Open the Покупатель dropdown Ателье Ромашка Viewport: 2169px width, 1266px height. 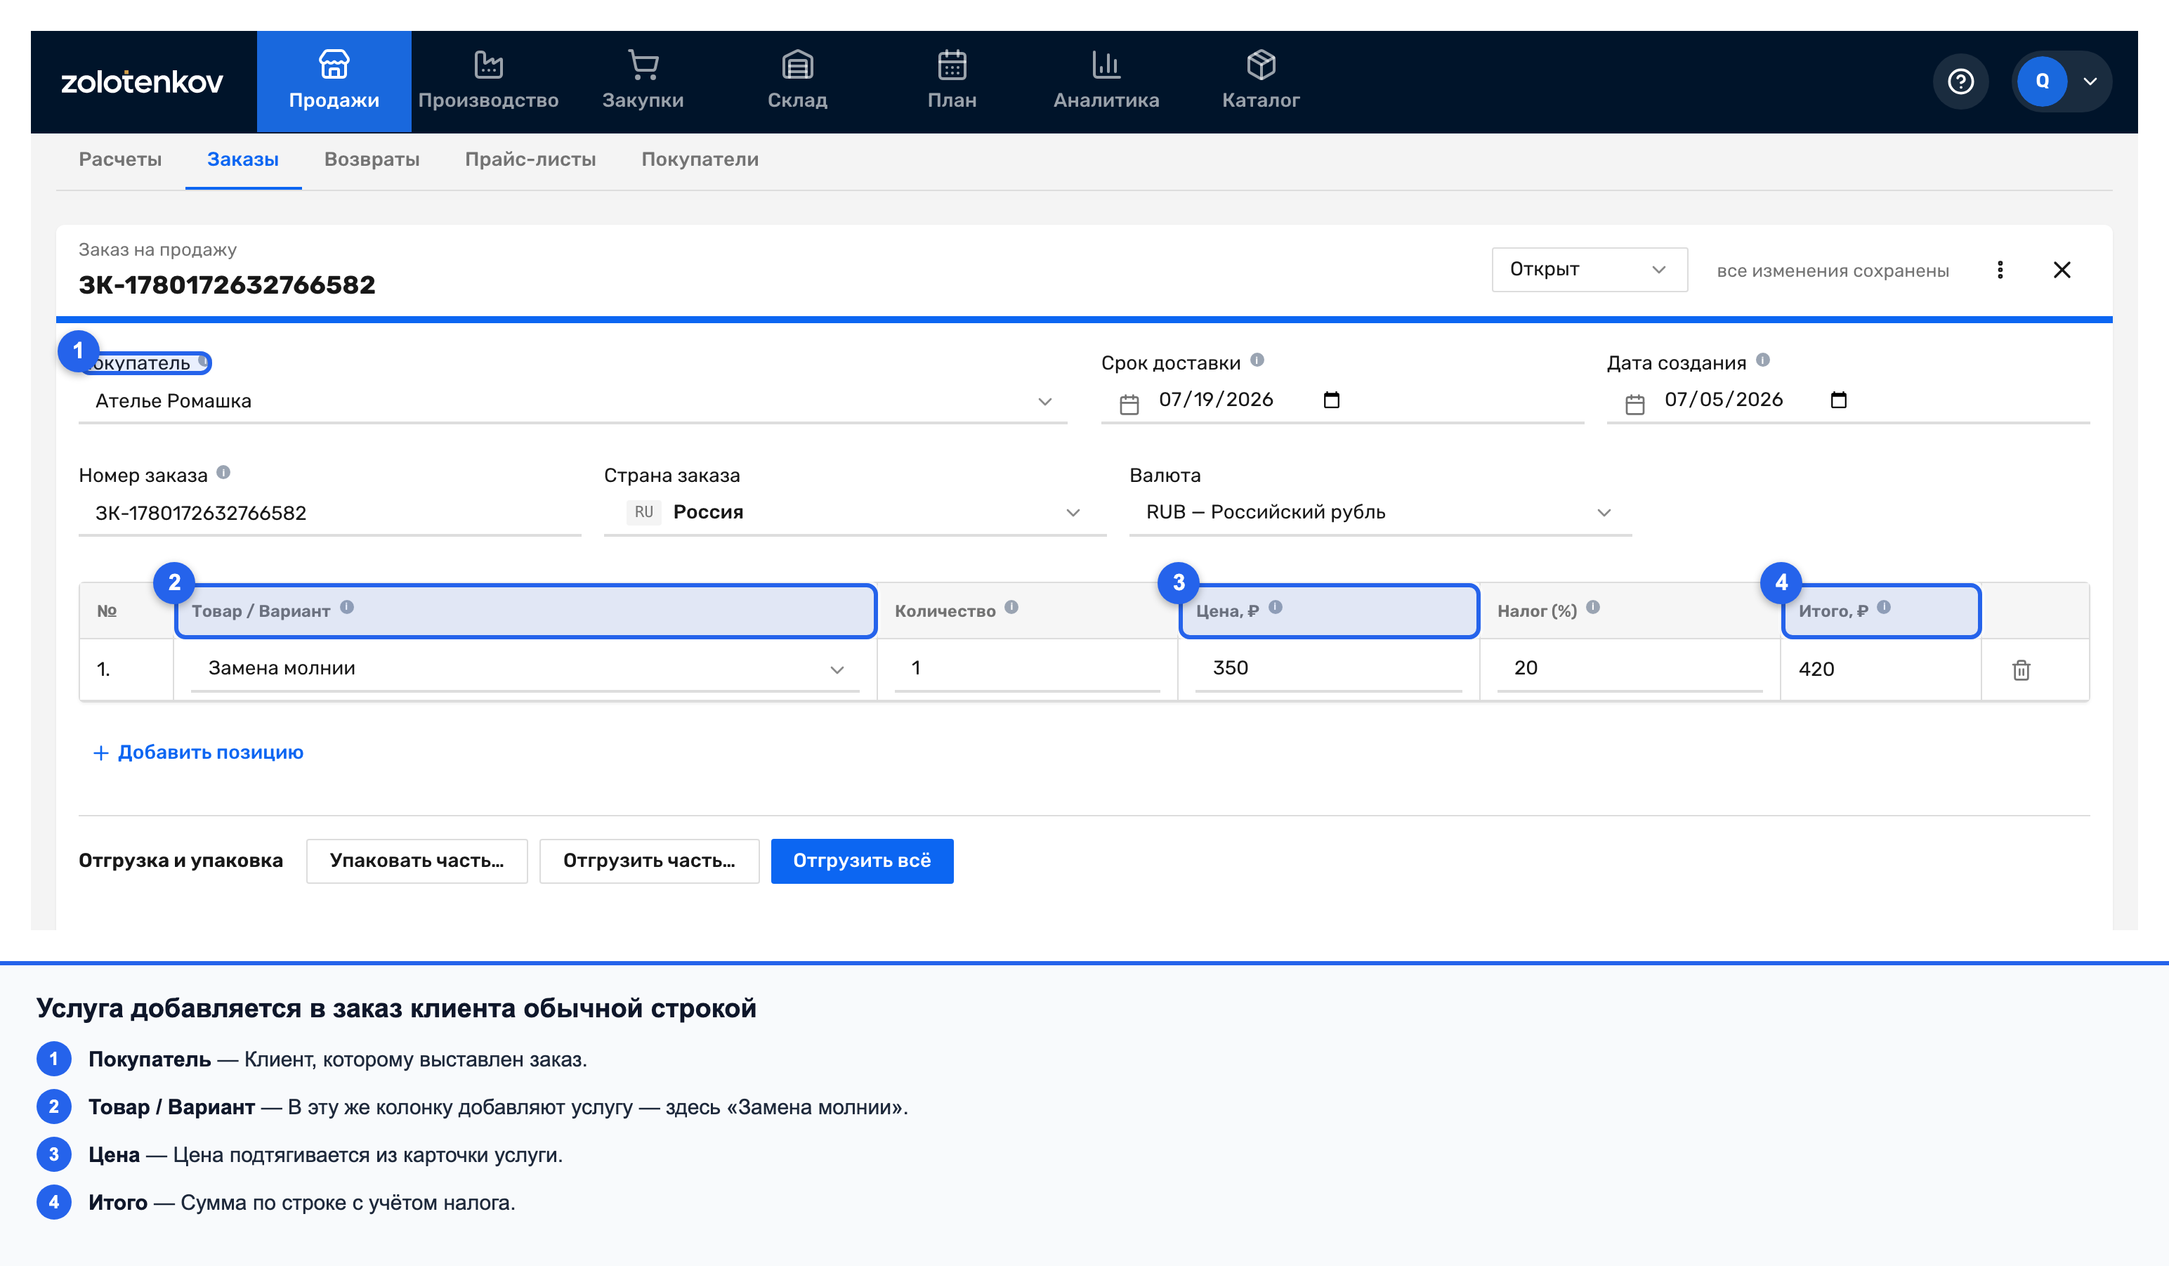point(572,401)
